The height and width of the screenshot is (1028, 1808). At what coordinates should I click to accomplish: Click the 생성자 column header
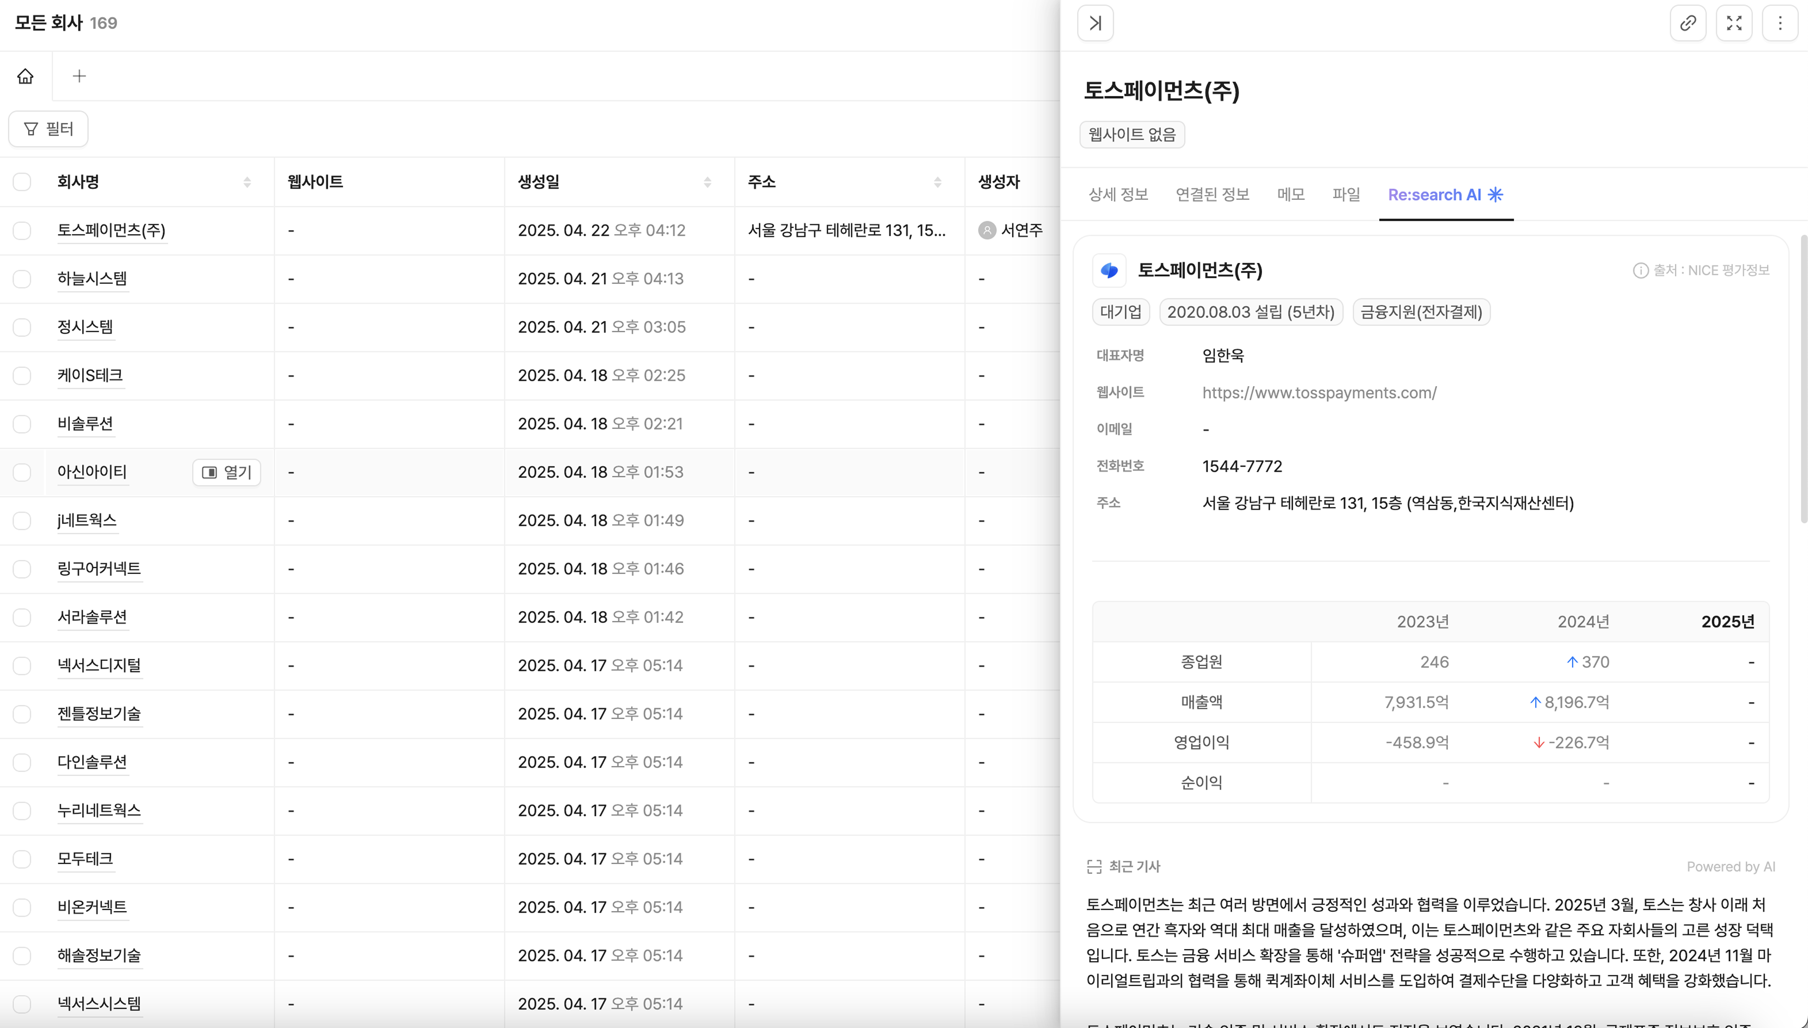point(999,182)
